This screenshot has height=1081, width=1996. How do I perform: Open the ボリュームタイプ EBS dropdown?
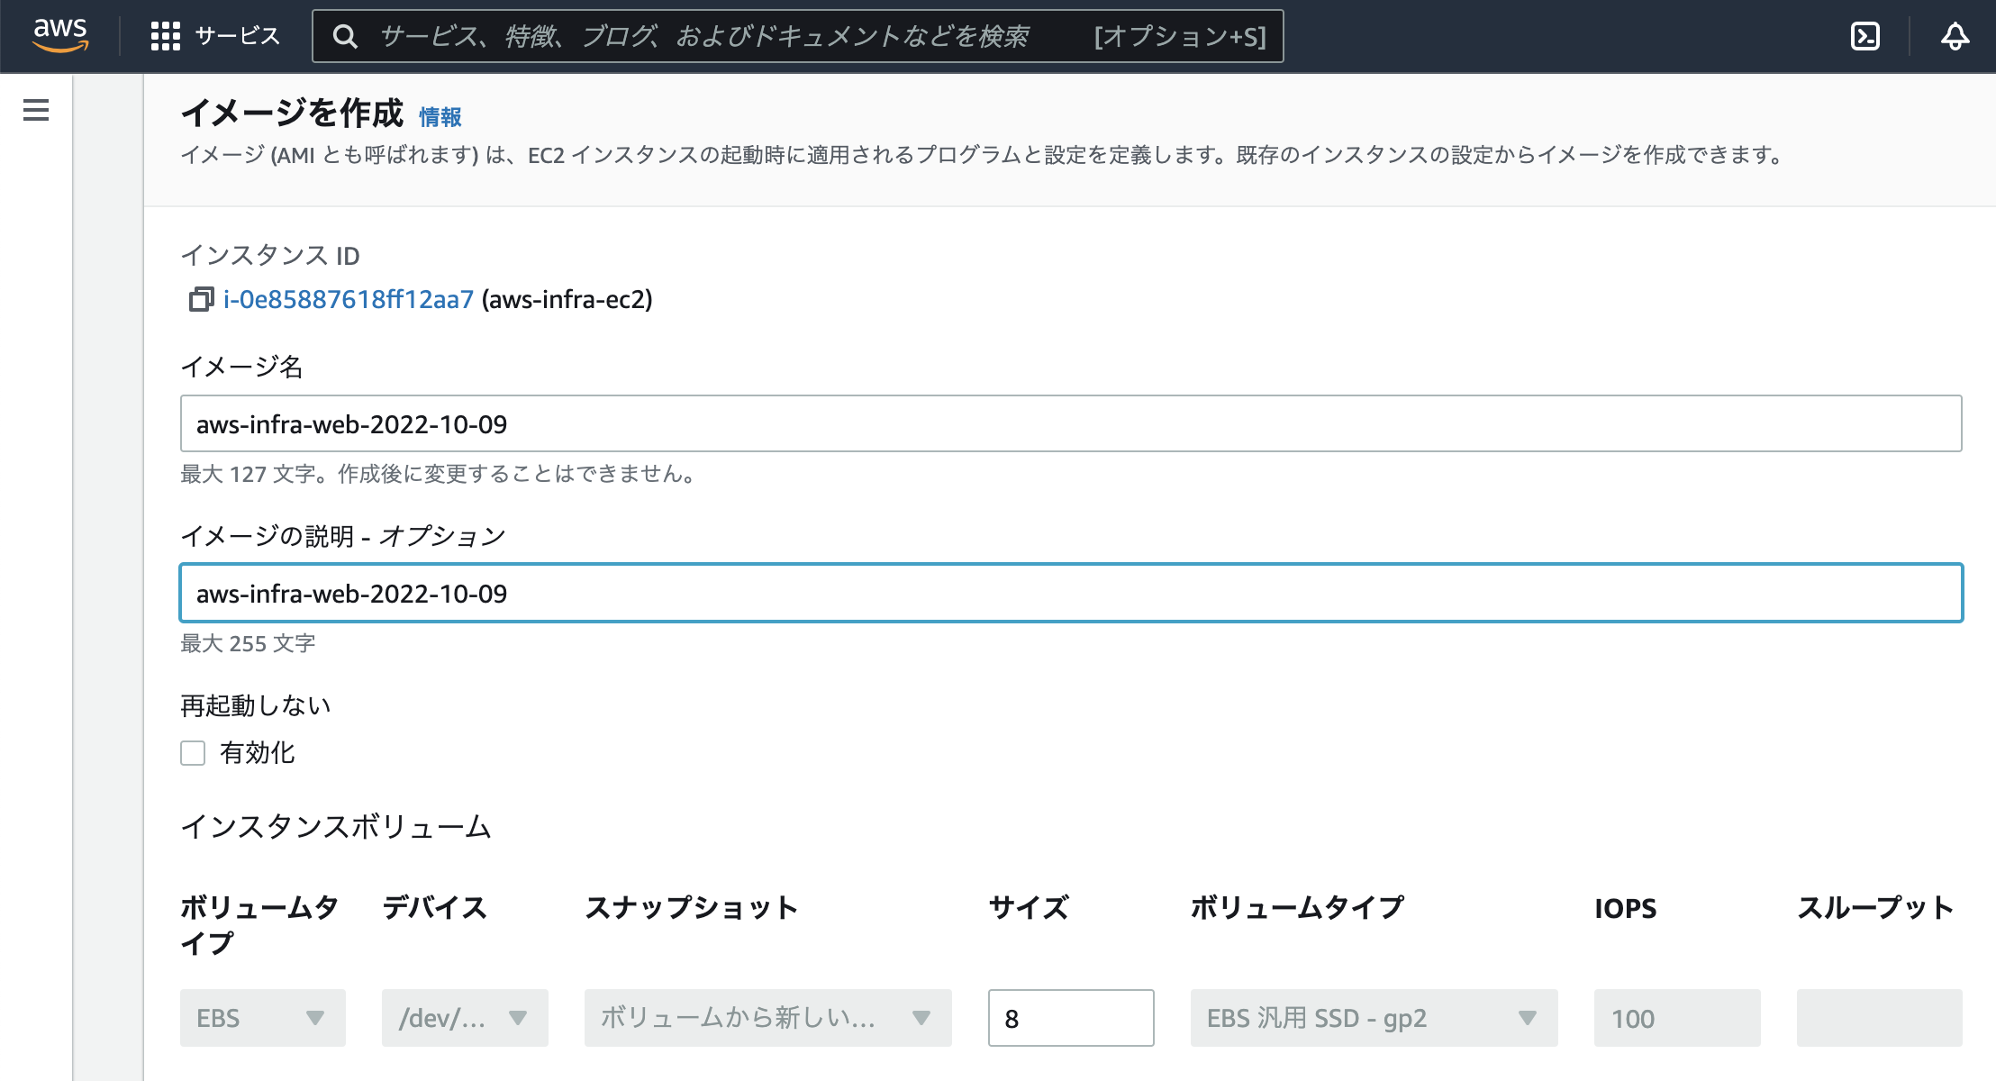[x=261, y=1018]
